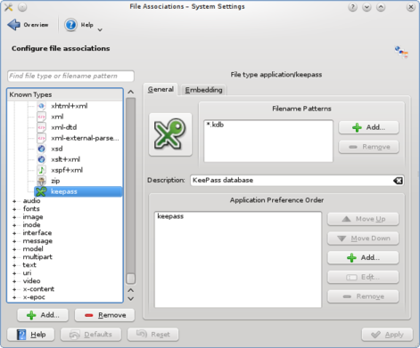420x348 pixels.
Task: Click the scrollbar down arrow at bottom
Action: [130, 299]
